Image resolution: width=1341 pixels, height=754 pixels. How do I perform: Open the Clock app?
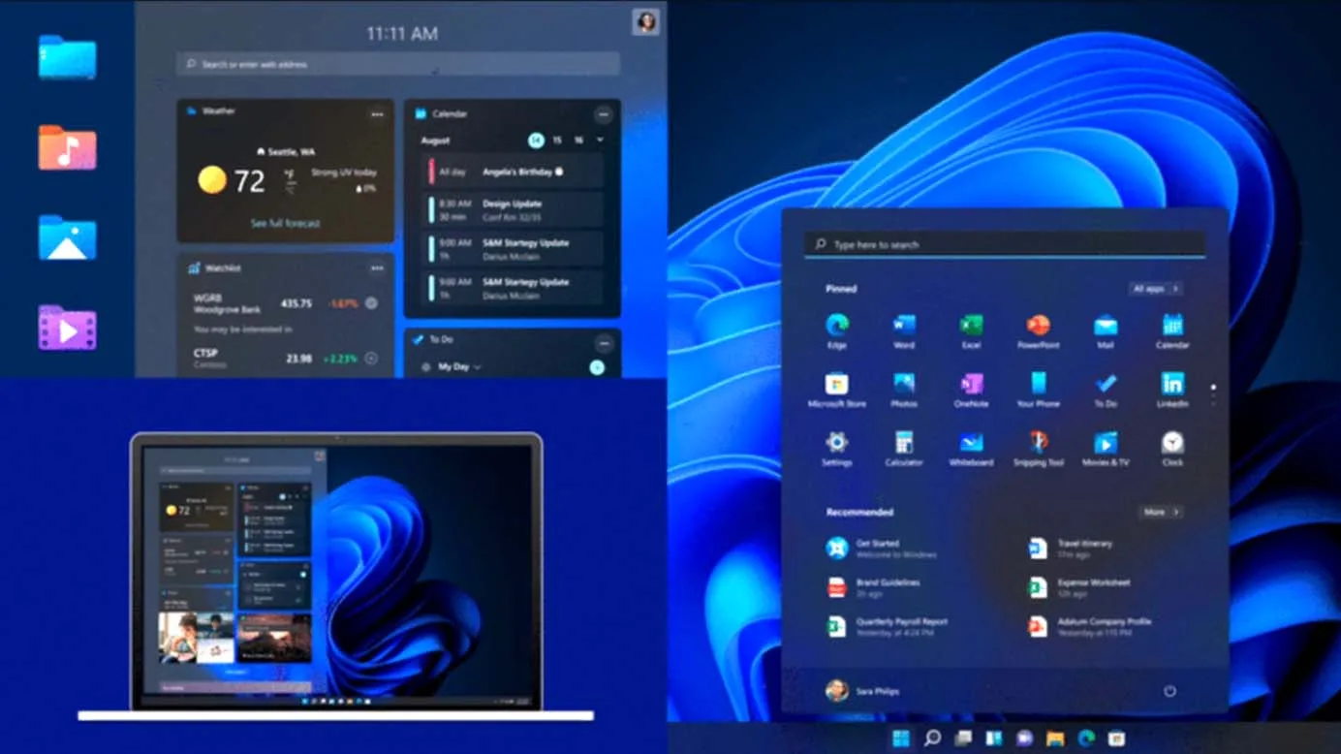[x=1172, y=448]
